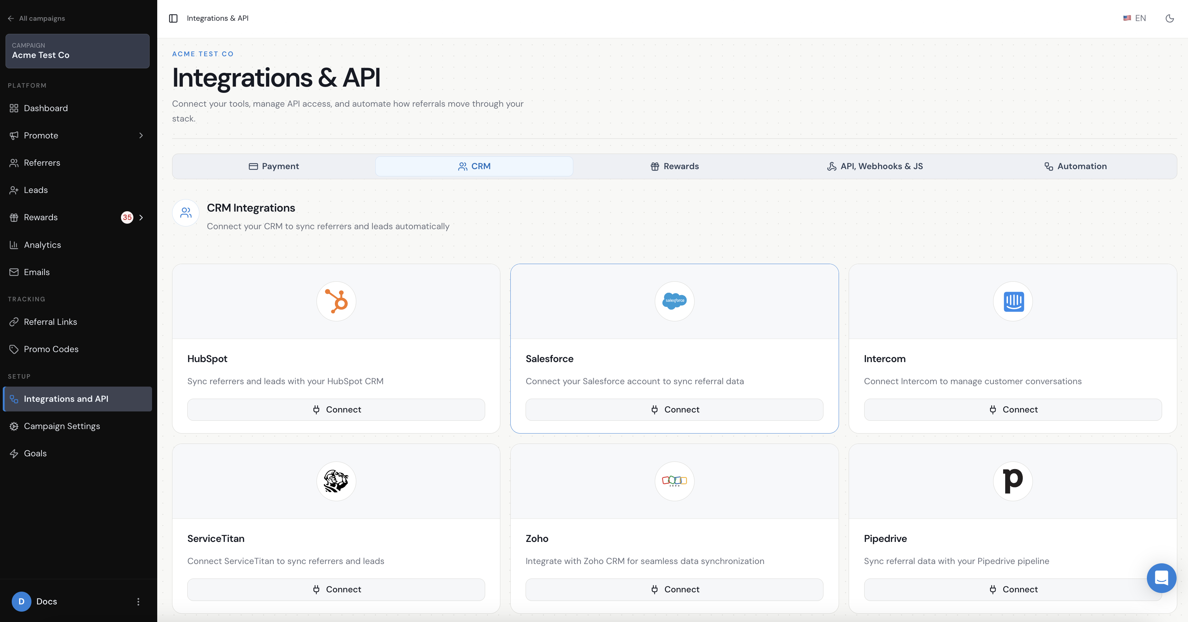Click the Pipedrive logo icon
The height and width of the screenshot is (622, 1188).
tap(1013, 481)
